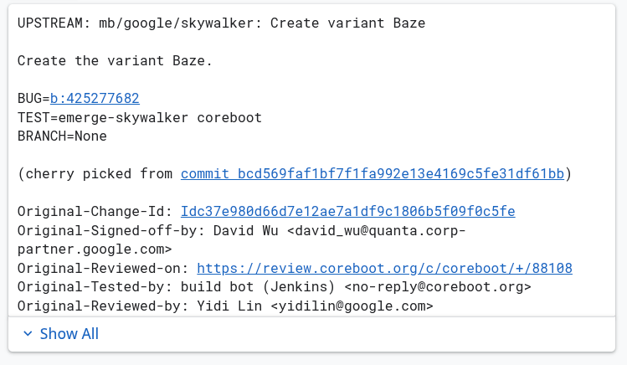Click the 'Create the variant Baze.' description

point(115,61)
